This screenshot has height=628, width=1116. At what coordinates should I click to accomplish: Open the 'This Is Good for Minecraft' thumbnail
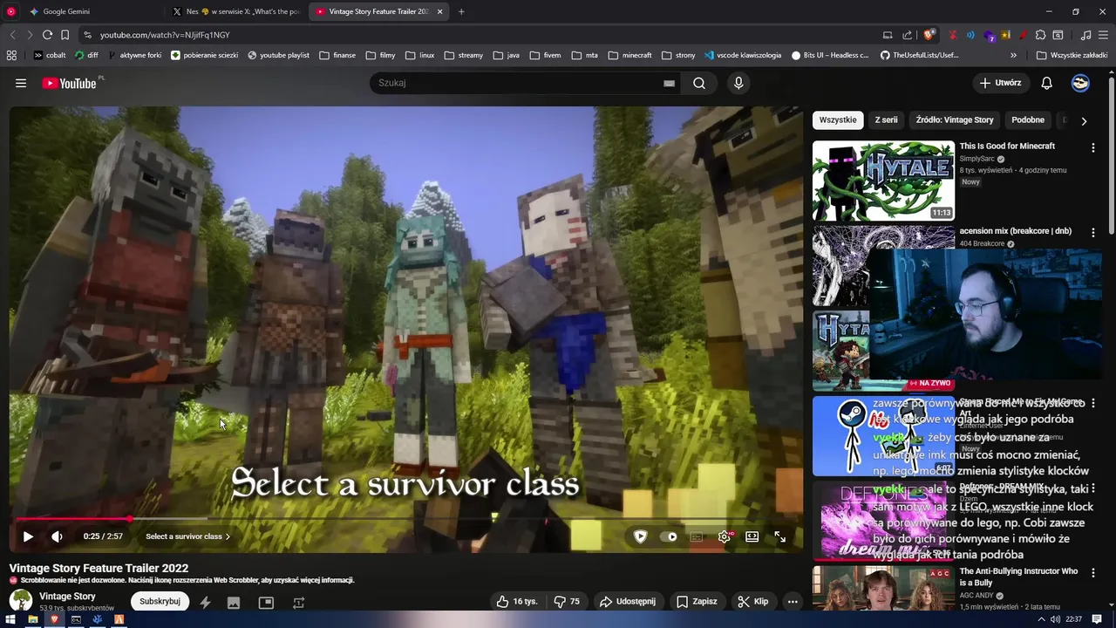click(x=883, y=181)
